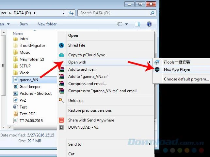The height and width of the screenshot is (157, 210).
Task: Open the view options dropdown arrow
Action: pyautogui.click(x=126, y=24)
